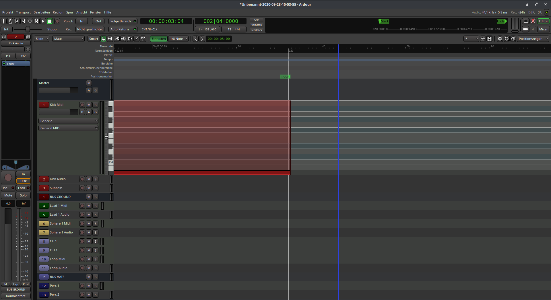The image size is (551, 300).
Task: Open the Slide edit mode dropdown
Action: [x=42, y=39]
